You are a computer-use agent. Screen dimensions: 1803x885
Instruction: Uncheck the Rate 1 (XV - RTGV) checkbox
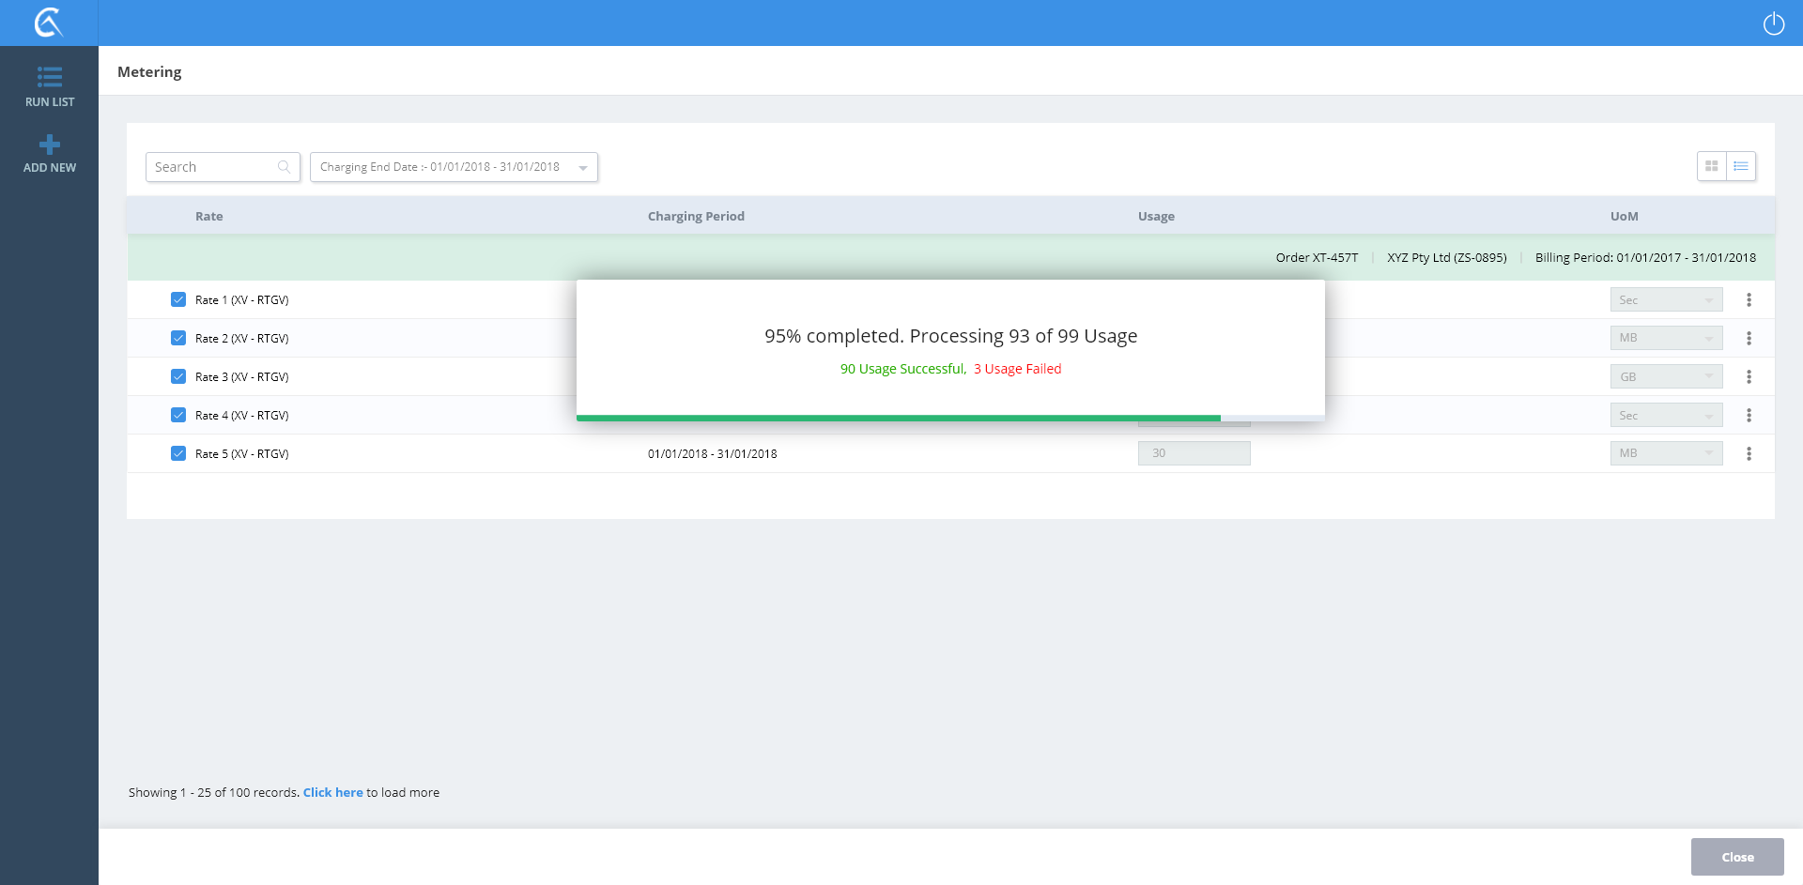pyautogui.click(x=178, y=300)
